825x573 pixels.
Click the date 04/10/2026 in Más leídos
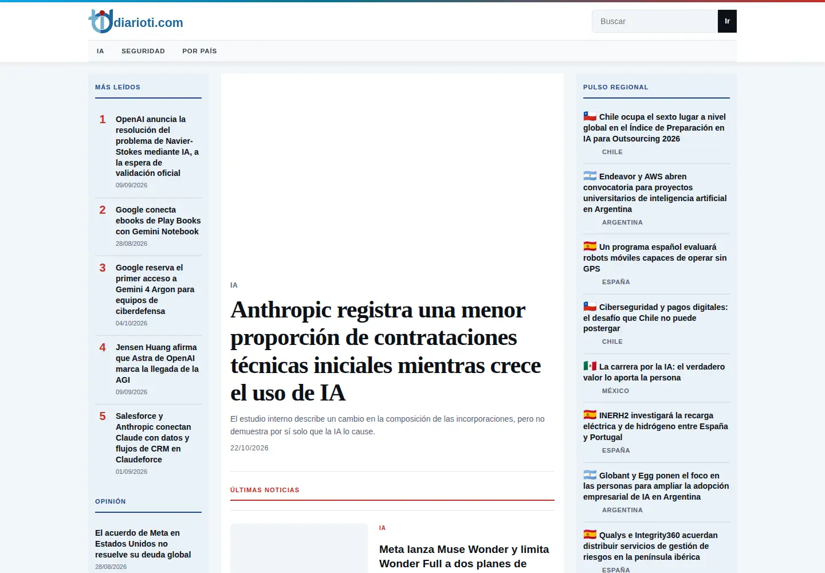click(131, 323)
